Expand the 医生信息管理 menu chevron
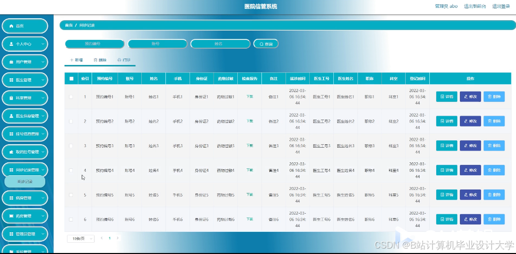This screenshot has width=516, height=254. click(43, 116)
